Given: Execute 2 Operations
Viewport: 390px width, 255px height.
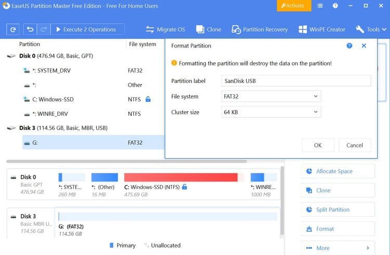Looking at the screenshot, I should [88, 30].
